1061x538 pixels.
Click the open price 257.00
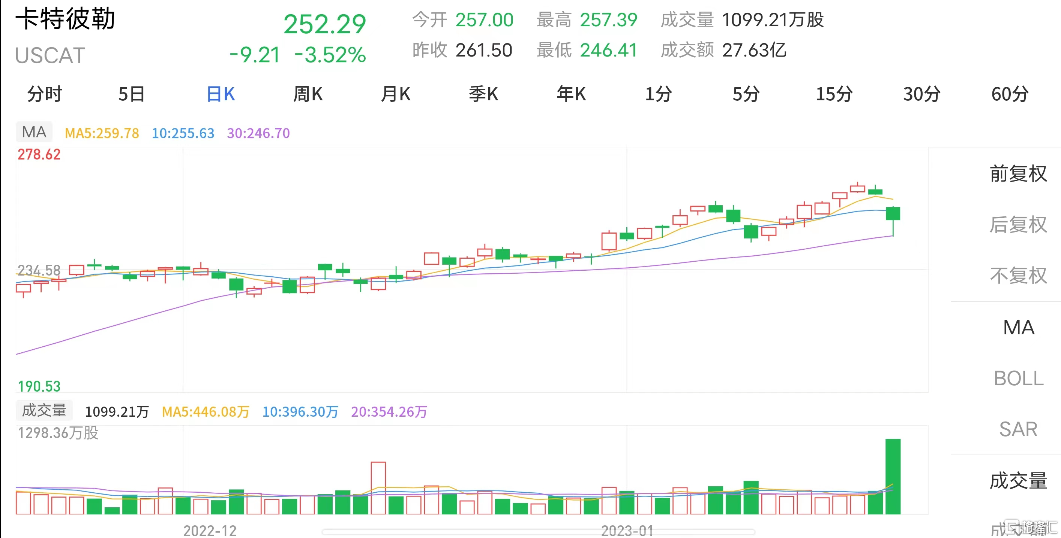(485, 20)
